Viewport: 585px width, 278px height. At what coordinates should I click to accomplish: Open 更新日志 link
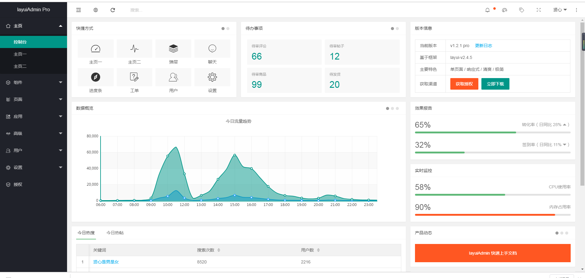coord(484,46)
